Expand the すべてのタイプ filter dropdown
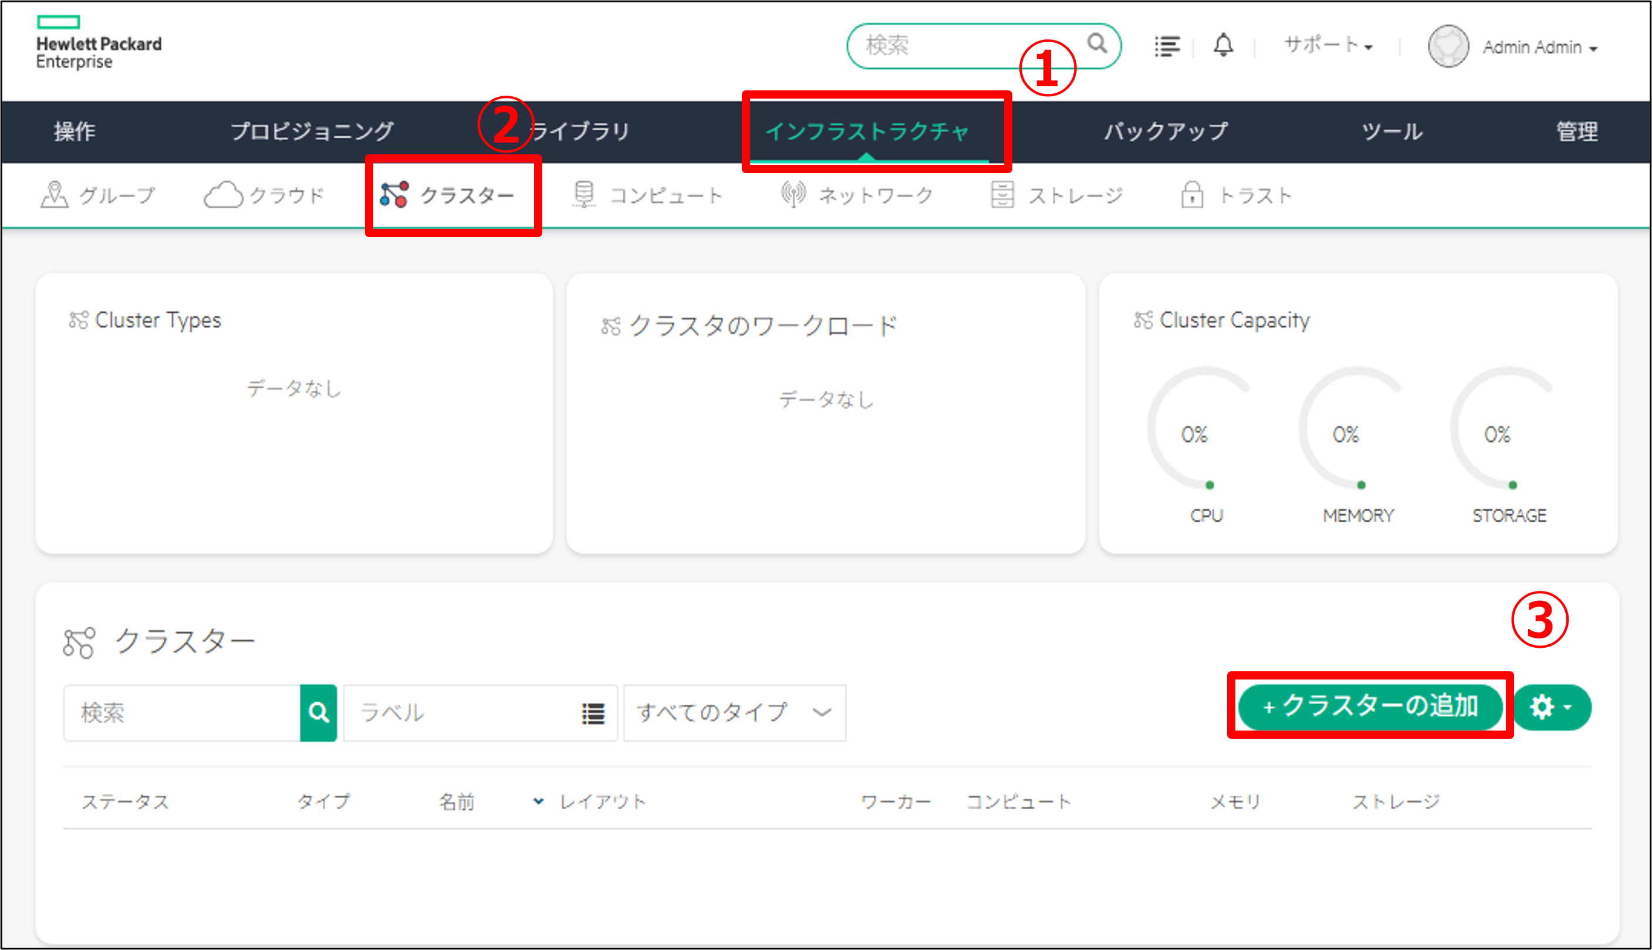 734,712
